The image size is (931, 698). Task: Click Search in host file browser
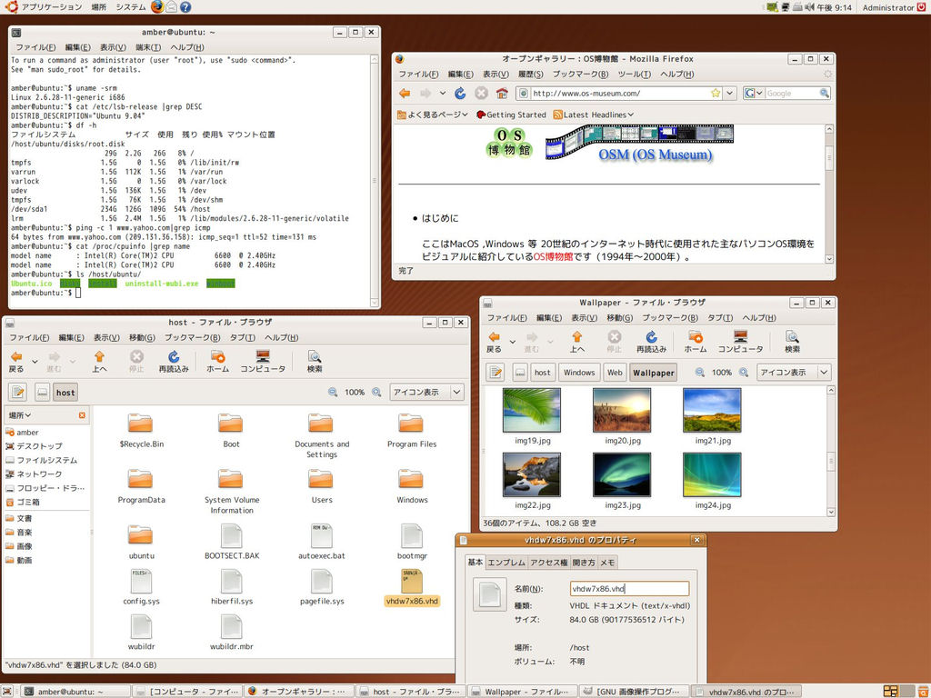coord(314,362)
